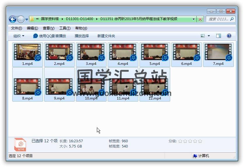Click the red X stop button beside address bar

[200, 19]
